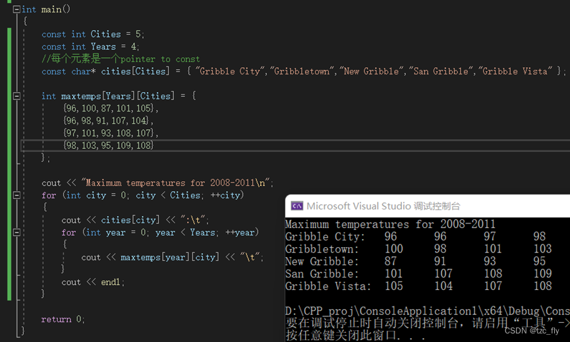The width and height of the screenshot is (570, 342).
Task: Click the press-any-key Chinese prompt in console
Action: (x=356, y=335)
